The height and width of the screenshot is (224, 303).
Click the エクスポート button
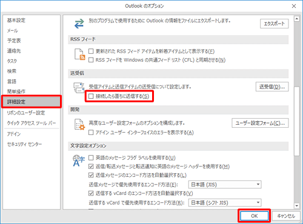pyautogui.click(x=274, y=24)
